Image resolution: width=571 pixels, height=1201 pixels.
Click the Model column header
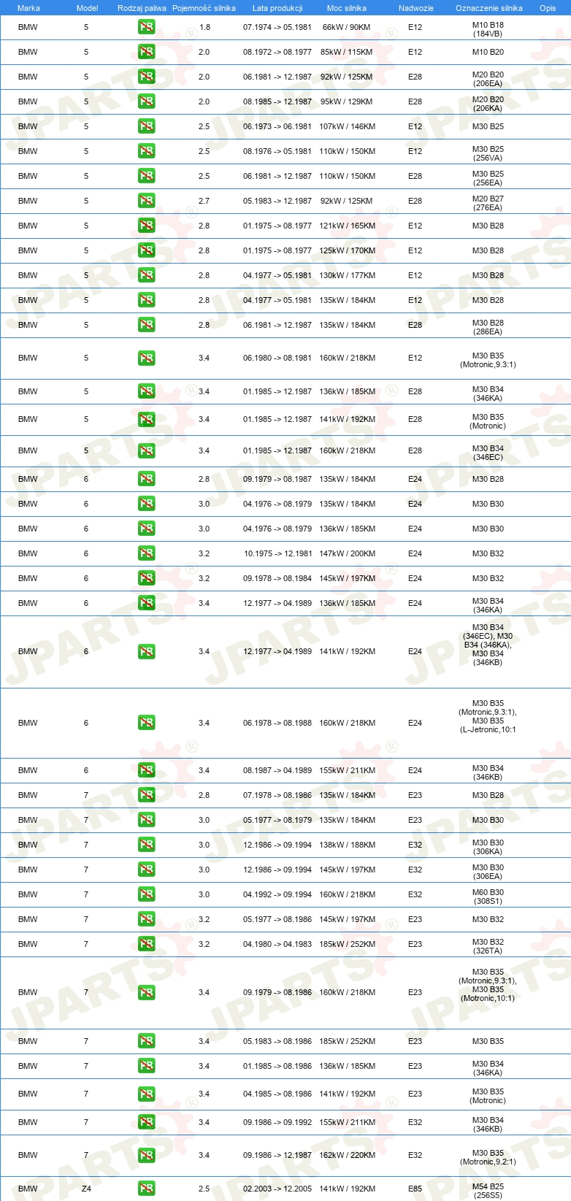click(87, 8)
